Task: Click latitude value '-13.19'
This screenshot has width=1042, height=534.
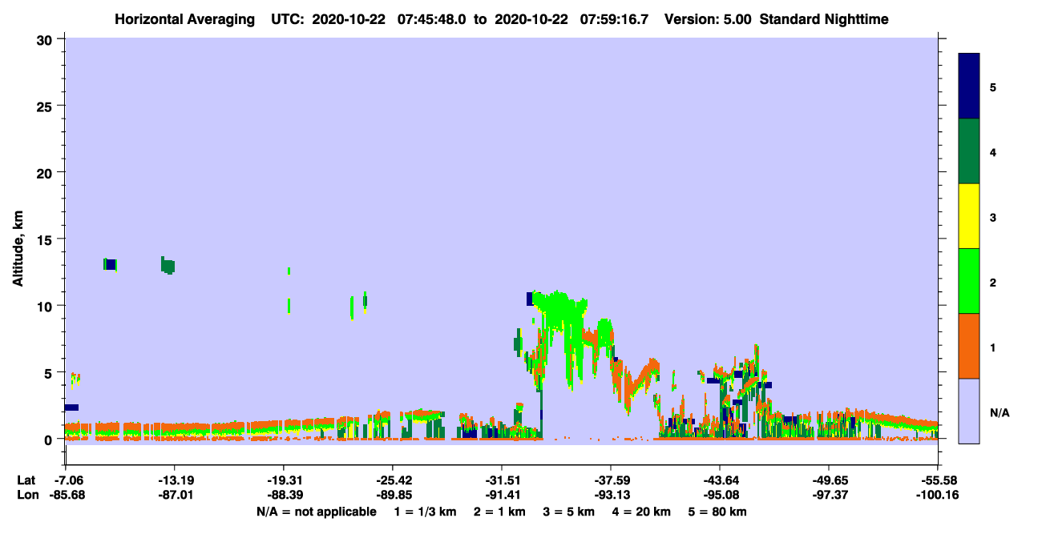Action: coord(174,480)
